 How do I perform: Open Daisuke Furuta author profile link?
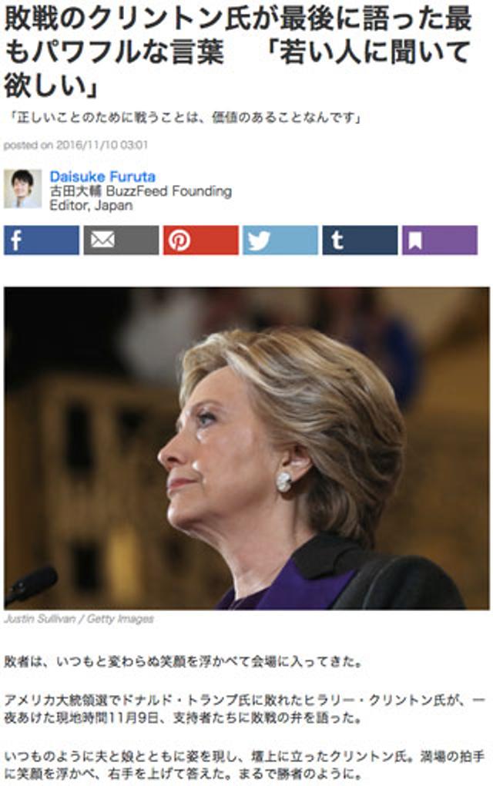[102, 176]
